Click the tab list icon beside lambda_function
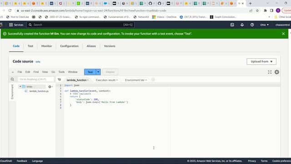 point(59,80)
